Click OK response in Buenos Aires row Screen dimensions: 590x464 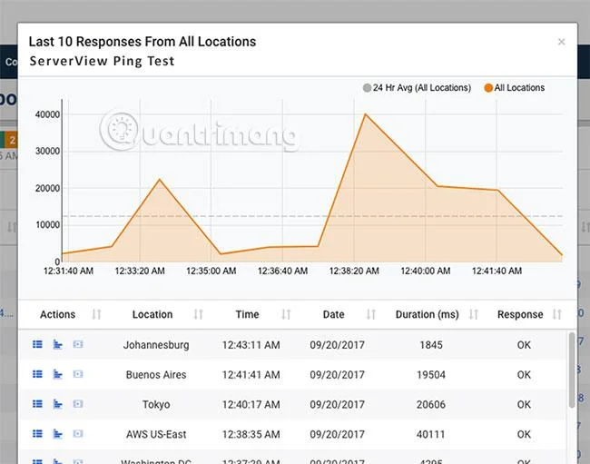click(524, 374)
